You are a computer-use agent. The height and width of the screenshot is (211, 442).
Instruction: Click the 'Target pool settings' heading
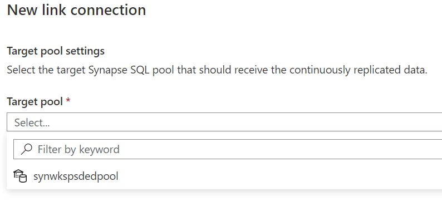point(56,51)
